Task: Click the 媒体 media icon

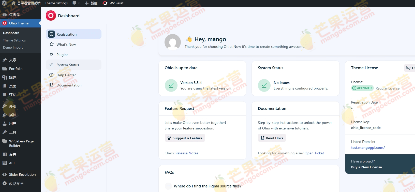Action: [5, 77]
